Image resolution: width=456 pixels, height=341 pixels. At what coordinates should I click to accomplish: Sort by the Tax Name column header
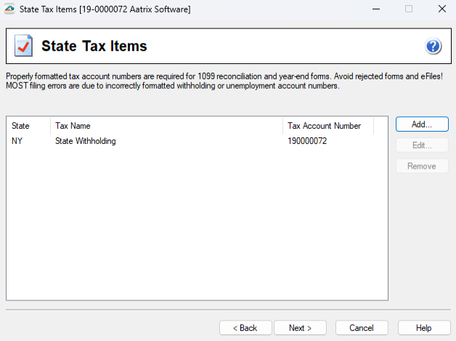166,126
